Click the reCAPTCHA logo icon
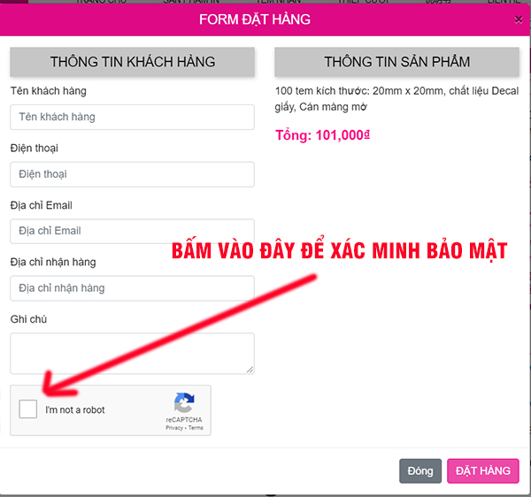 [x=184, y=402]
